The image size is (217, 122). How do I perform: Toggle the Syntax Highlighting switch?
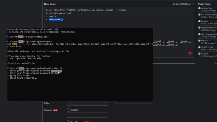[x=193, y=4]
